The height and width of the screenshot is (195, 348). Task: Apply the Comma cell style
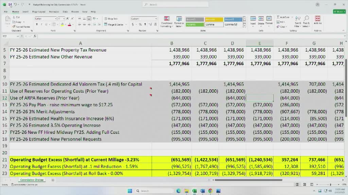click(214, 24)
